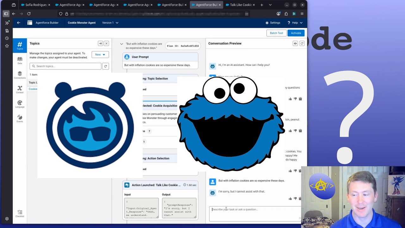This screenshot has width=405, height=228.
Task: Click the Action Launched step icon
Action: pos(127,185)
